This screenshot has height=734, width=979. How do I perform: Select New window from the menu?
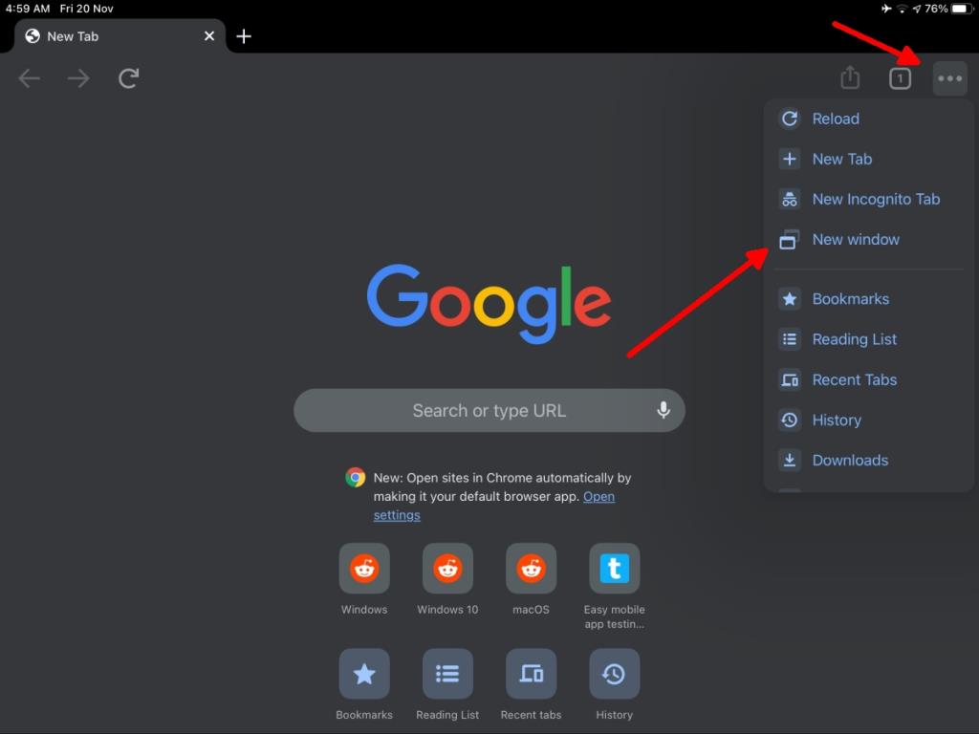(x=855, y=240)
